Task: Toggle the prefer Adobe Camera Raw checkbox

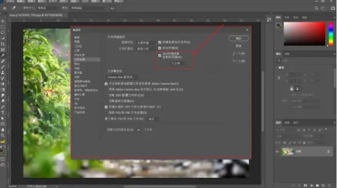Action: 106,84
